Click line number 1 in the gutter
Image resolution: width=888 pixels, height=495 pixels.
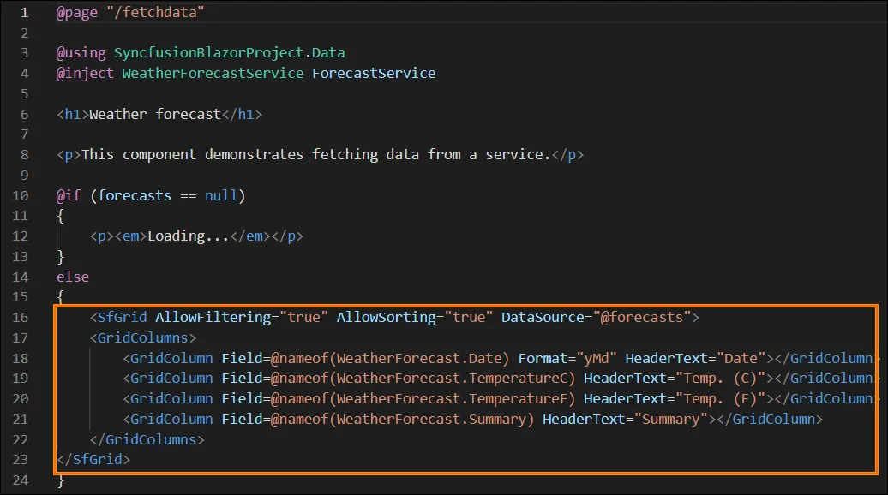[21, 12]
